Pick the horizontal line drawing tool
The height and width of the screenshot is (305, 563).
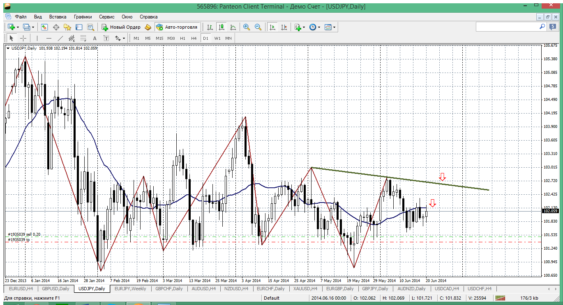pyautogui.click(x=49, y=38)
